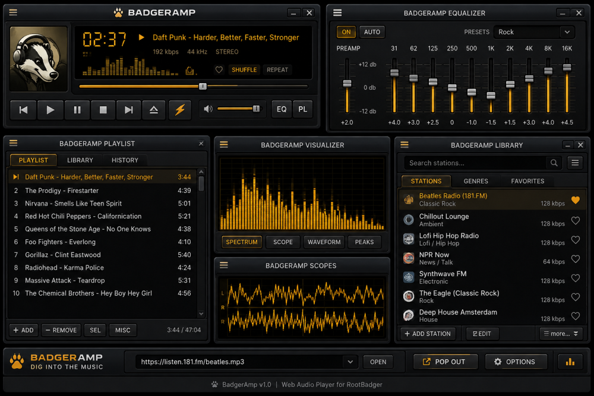Open the Playlist window hamburger menu
The height and width of the screenshot is (396, 594).
coord(14,143)
